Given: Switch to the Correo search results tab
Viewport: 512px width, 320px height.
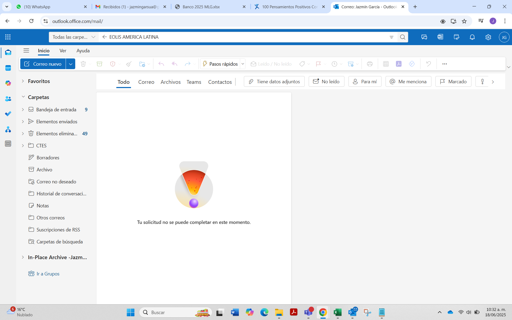Looking at the screenshot, I should pos(146,82).
